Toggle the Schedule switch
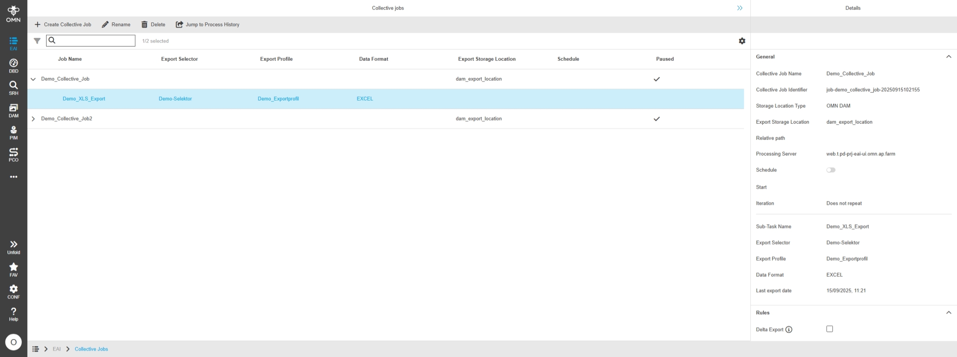The width and height of the screenshot is (957, 357). pos(830,170)
